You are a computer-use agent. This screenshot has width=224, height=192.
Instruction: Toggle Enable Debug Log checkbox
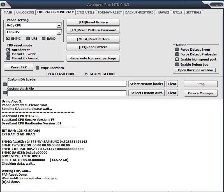tap(177, 64)
